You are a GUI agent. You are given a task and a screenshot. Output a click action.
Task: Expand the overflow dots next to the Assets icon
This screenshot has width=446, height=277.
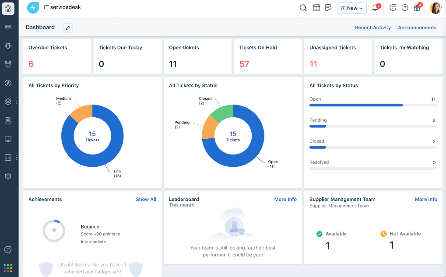(x=16, y=102)
